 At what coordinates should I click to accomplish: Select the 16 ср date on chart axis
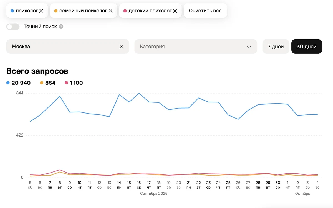click(x=139, y=185)
